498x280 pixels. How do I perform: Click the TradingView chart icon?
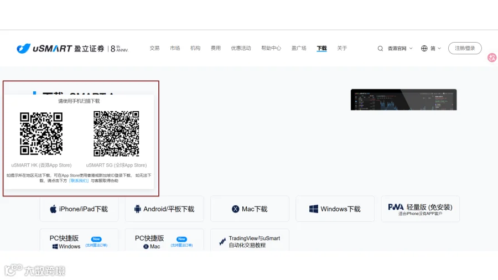point(222,242)
